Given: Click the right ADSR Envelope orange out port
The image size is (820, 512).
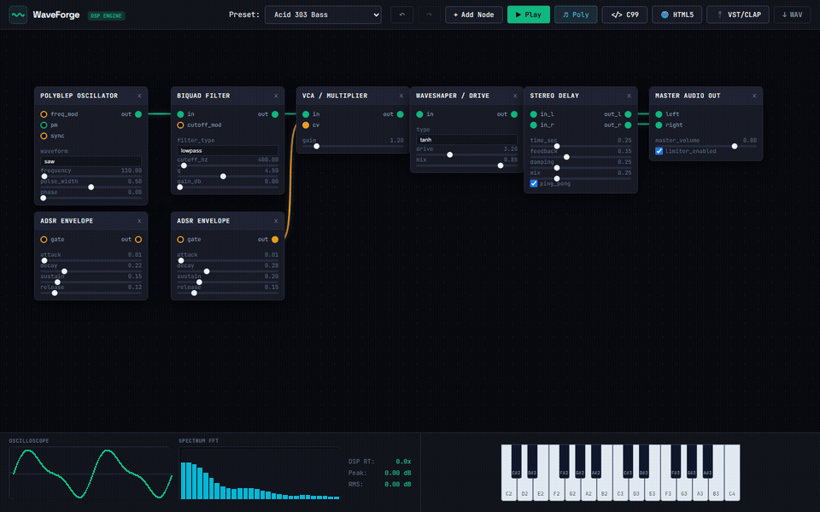Looking at the screenshot, I should coord(275,240).
